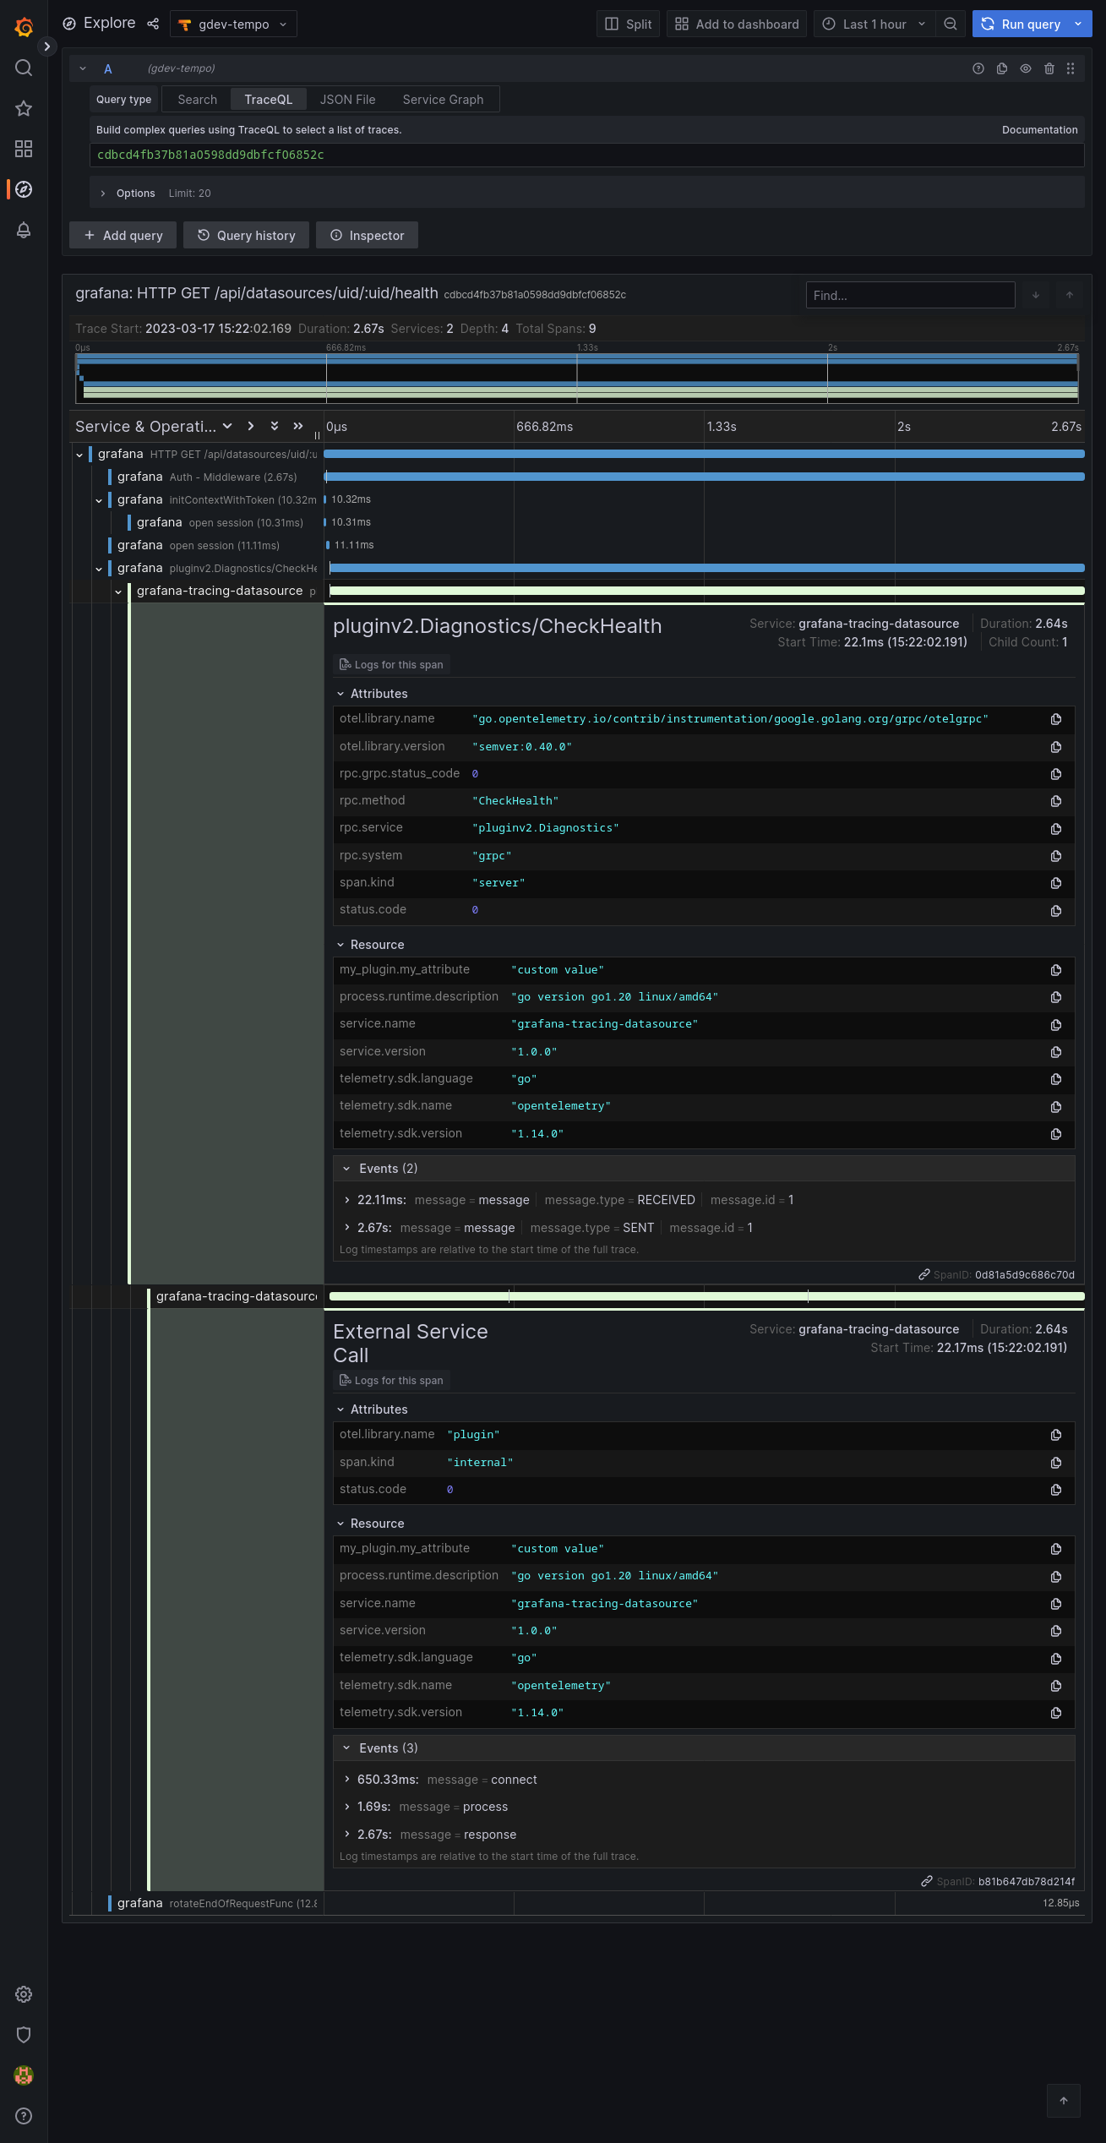
Task: Click find next result arrow
Action: [1036, 295]
